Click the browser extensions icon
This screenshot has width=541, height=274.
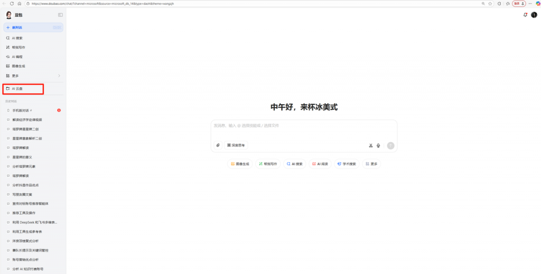(499, 4)
